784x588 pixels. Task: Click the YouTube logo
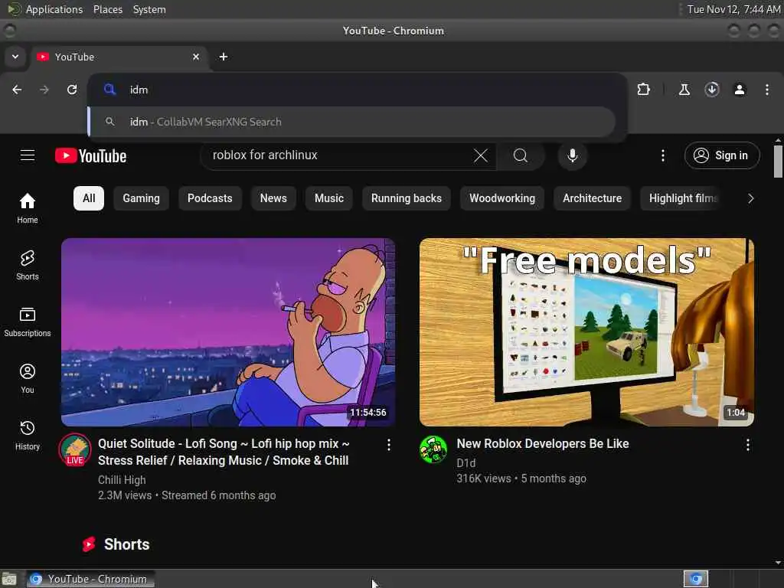[90, 156]
